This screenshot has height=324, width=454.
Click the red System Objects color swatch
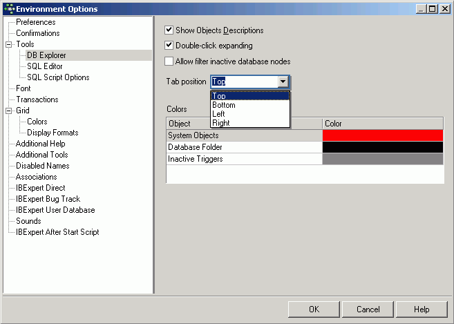pos(382,135)
